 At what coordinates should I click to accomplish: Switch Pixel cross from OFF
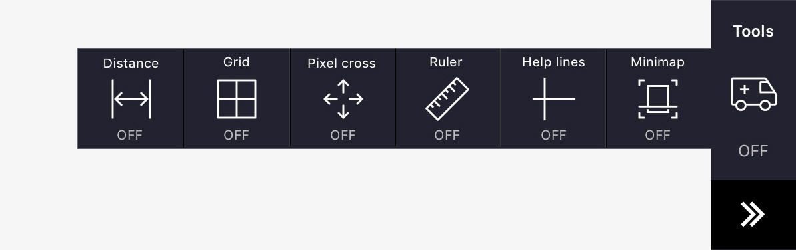click(x=343, y=135)
